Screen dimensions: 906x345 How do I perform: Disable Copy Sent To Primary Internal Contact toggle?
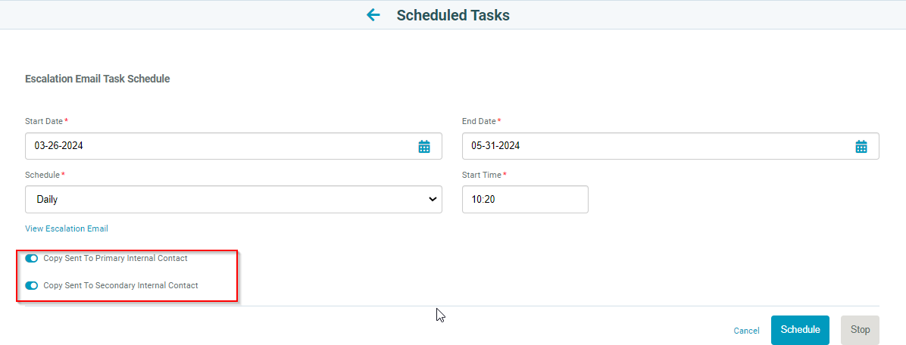pyautogui.click(x=32, y=259)
